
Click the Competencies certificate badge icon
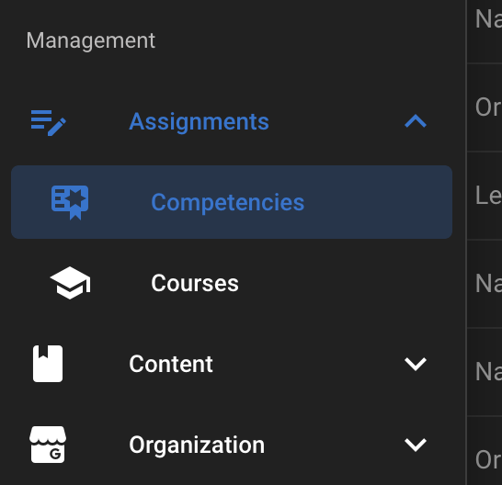(70, 202)
